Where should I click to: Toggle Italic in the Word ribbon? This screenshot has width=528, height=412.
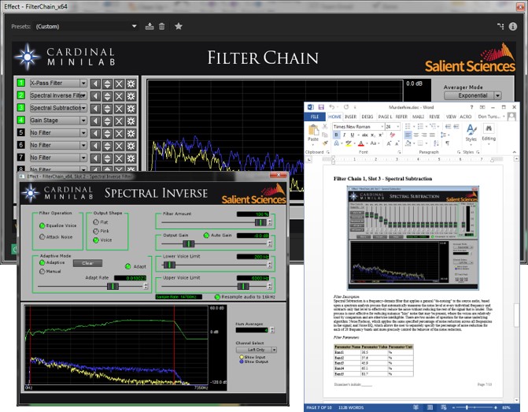(x=344, y=135)
